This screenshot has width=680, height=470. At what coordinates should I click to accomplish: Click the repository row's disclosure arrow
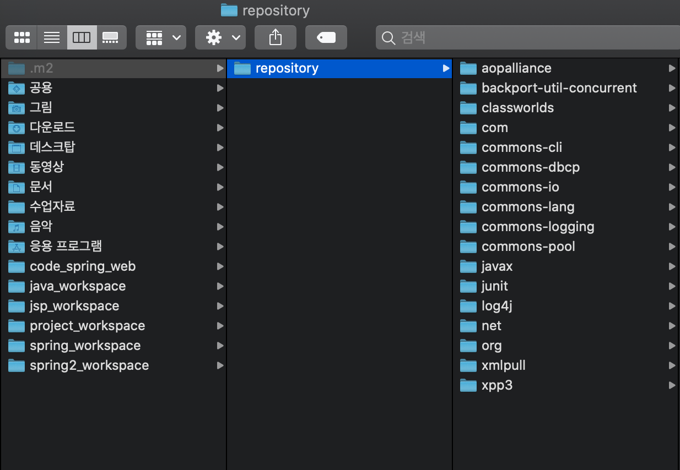[446, 68]
